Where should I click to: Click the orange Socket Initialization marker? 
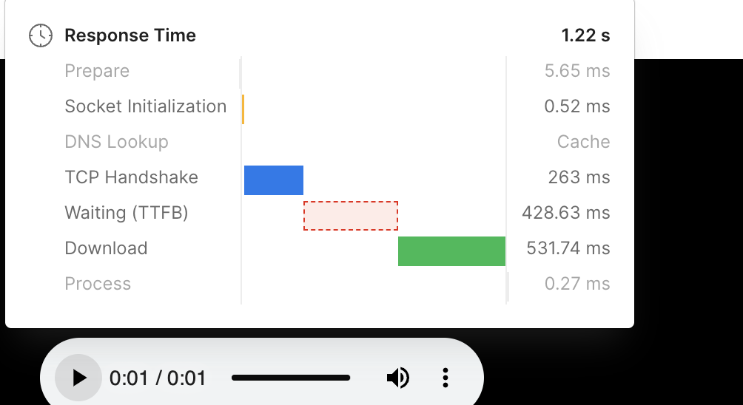click(x=243, y=109)
